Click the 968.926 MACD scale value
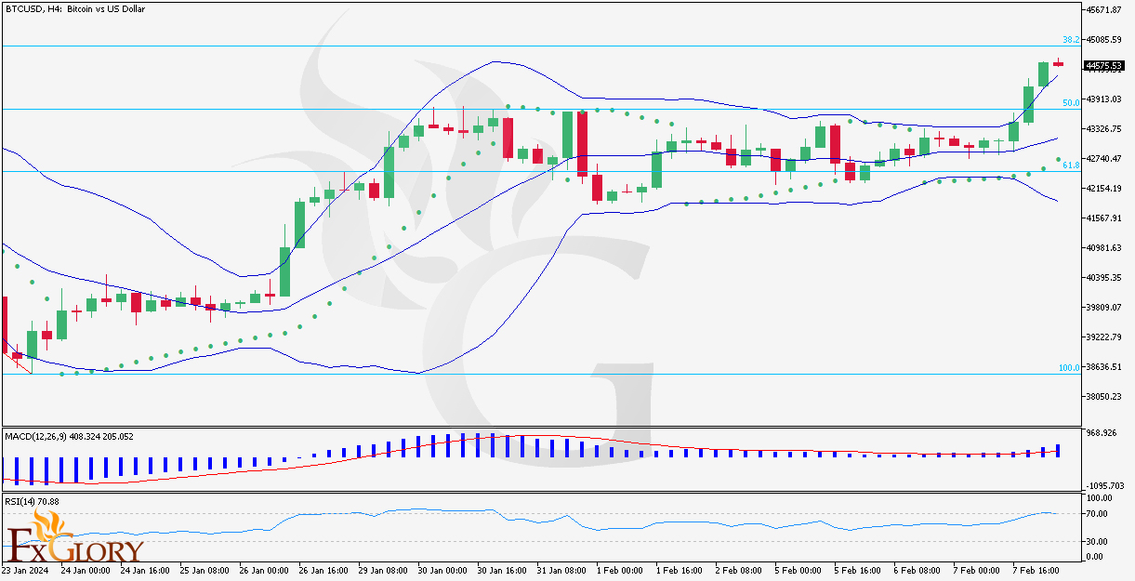The image size is (1135, 581). tap(1101, 433)
